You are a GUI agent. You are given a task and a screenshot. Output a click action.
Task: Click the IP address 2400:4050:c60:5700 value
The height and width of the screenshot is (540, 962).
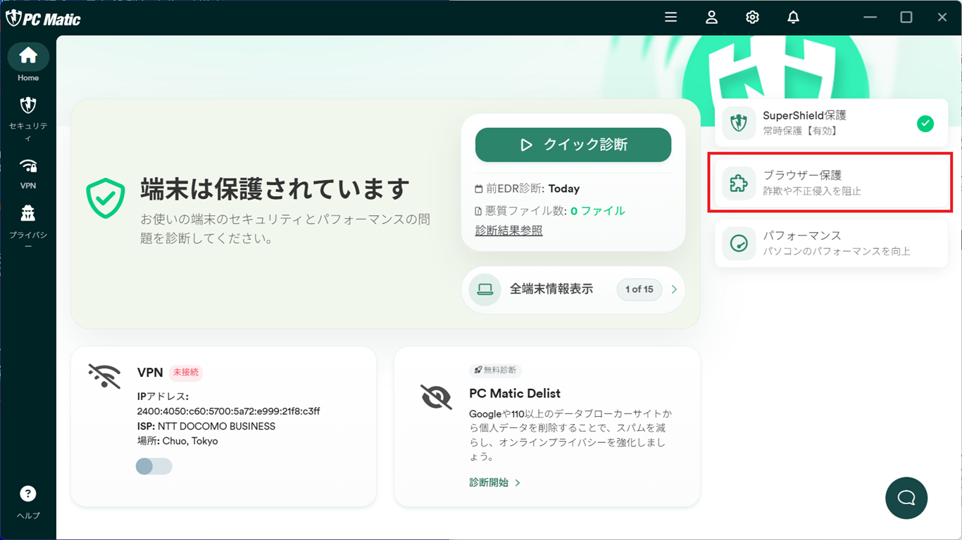pos(229,411)
